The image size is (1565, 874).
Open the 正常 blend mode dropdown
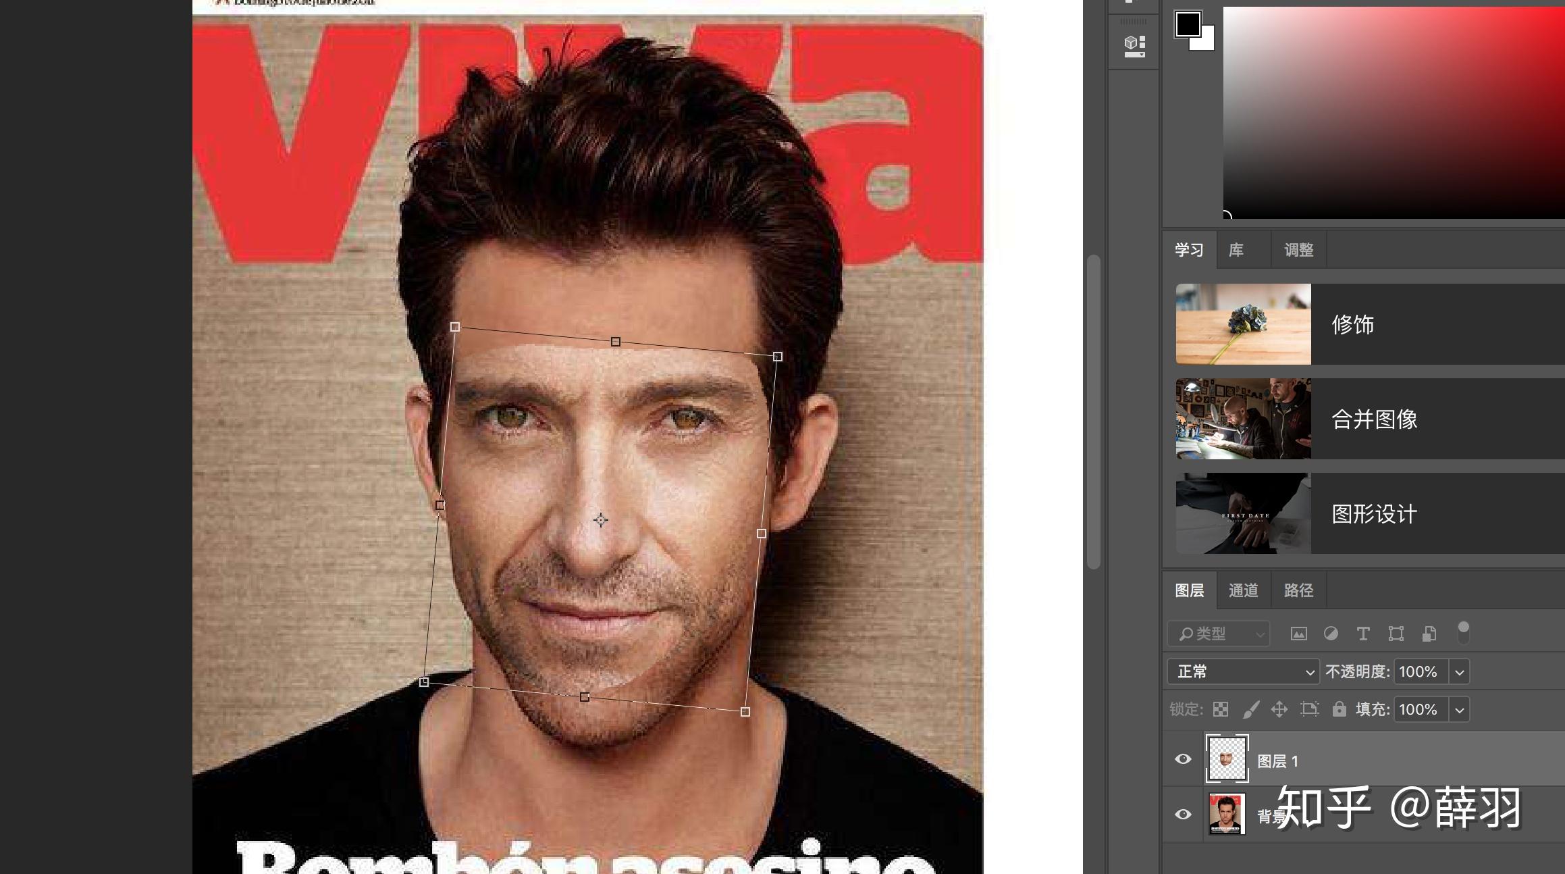[x=1243, y=672]
